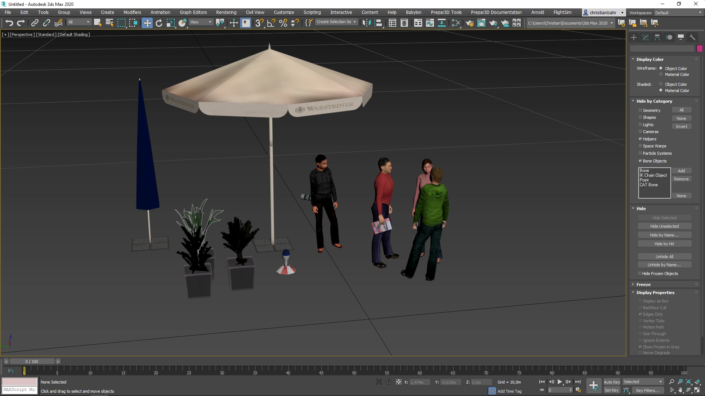The width and height of the screenshot is (705, 396).
Task: Open the Scripting menu
Action: pos(312,12)
